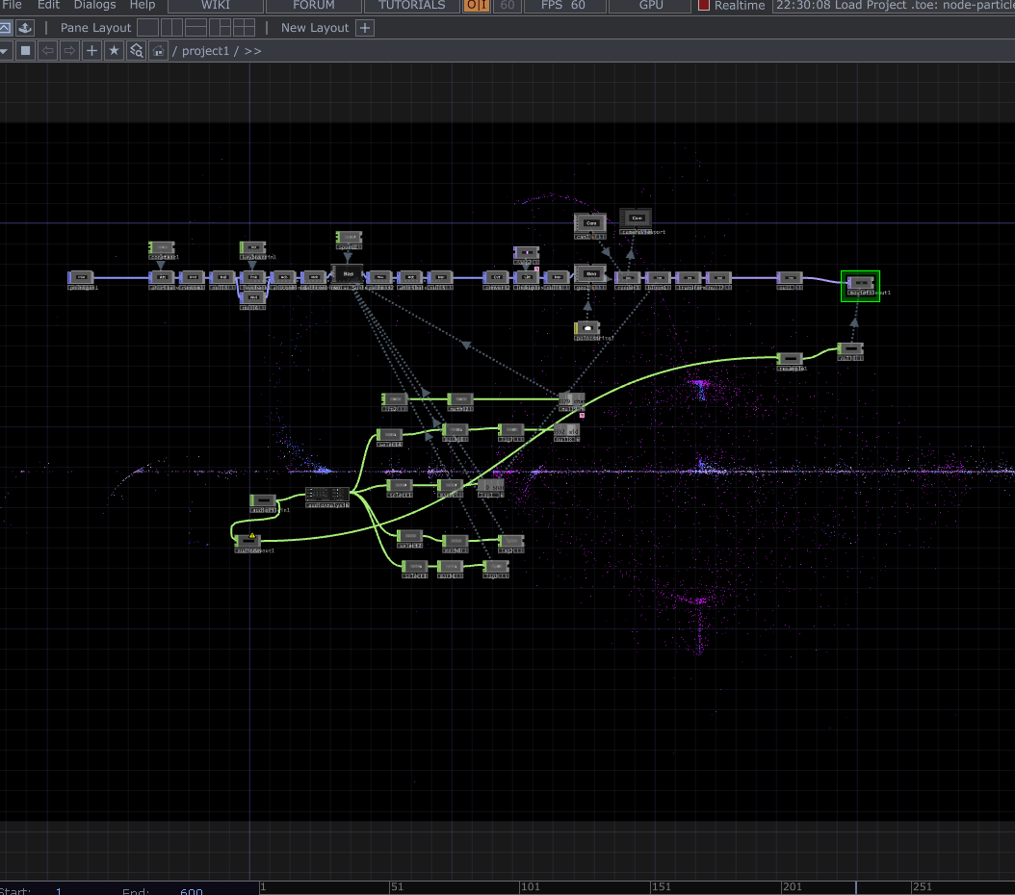
Task: Toggle the Realtime red checkbox
Action: pos(704,5)
